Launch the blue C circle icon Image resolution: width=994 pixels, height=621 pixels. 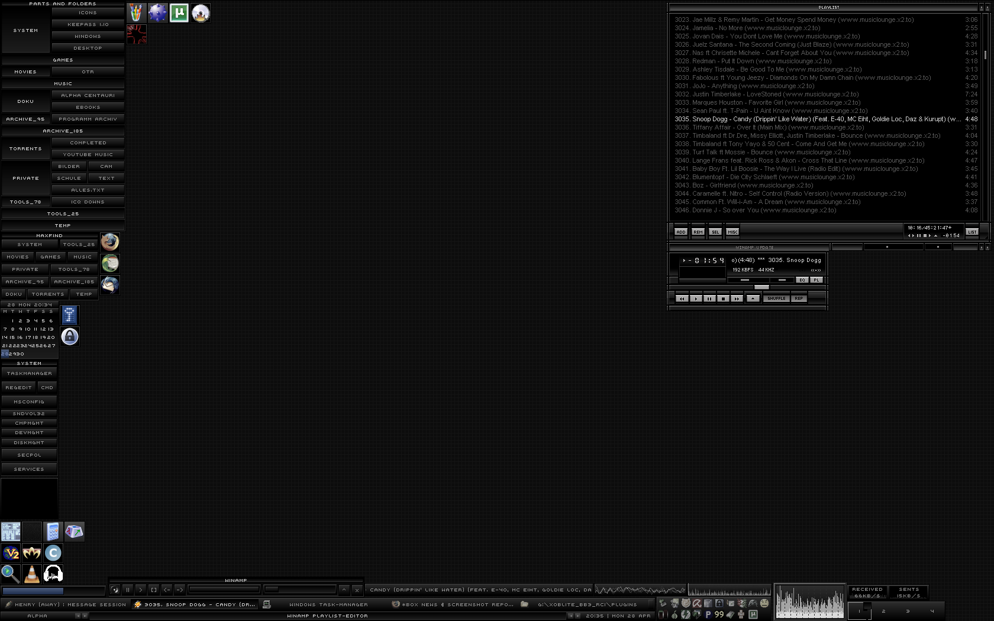[53, 553]
